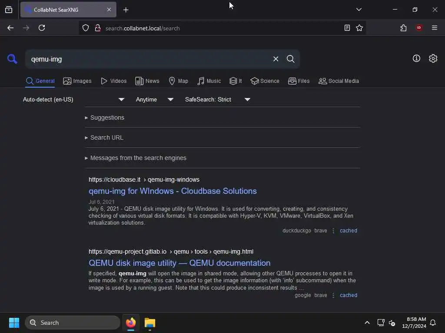Open the qemu-project.gitlab.io result URL
Viewport: 445px width, 333px height.
point(171,252)
